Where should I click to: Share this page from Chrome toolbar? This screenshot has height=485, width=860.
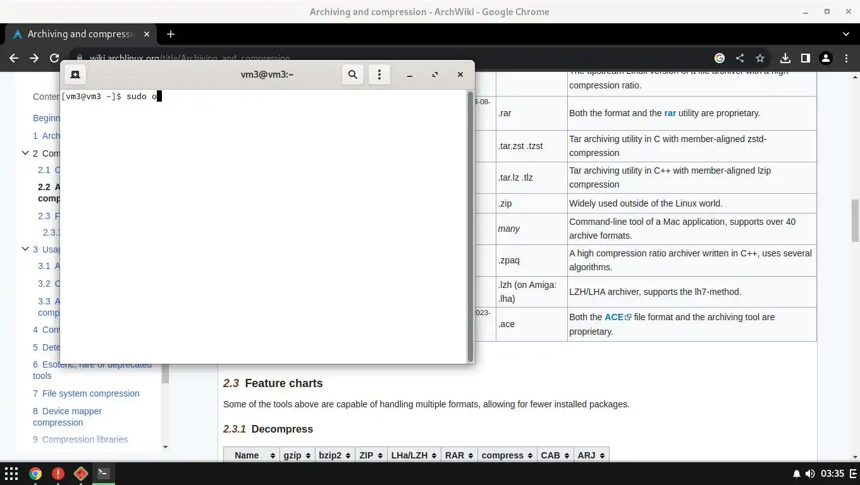740,58
